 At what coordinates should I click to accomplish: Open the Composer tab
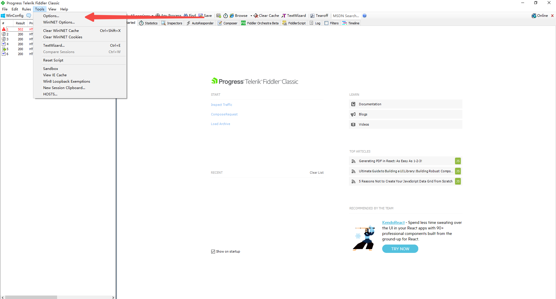227,23
